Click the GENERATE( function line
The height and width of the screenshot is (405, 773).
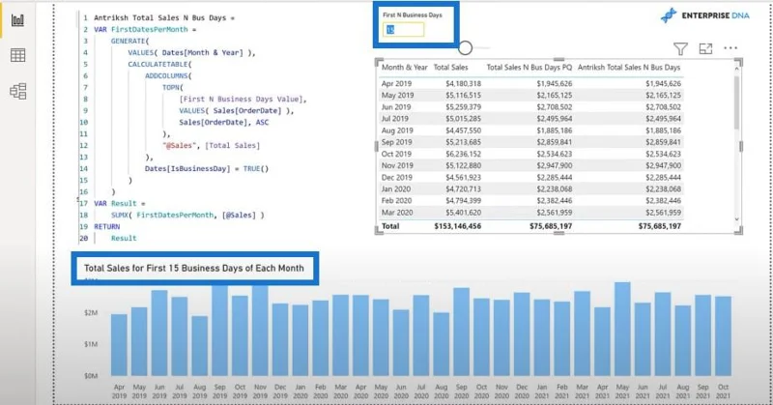pos(129,41)
